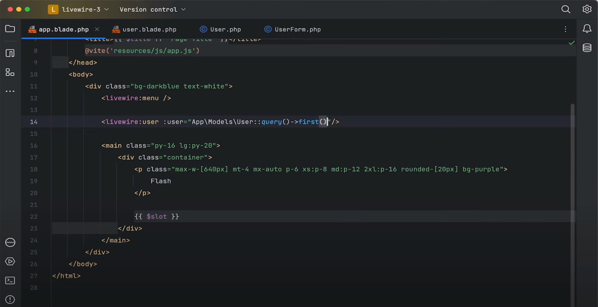Screen dimensions: 598x307
Task: Click the word Flash on line 19
Action: point(161,181)
